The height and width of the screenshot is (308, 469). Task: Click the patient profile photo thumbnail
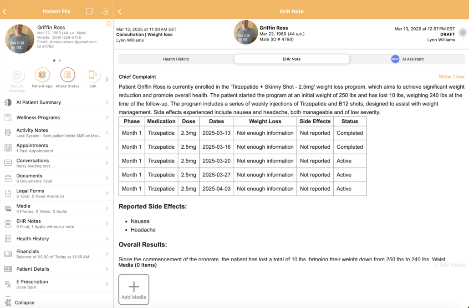tap(20, 39)
